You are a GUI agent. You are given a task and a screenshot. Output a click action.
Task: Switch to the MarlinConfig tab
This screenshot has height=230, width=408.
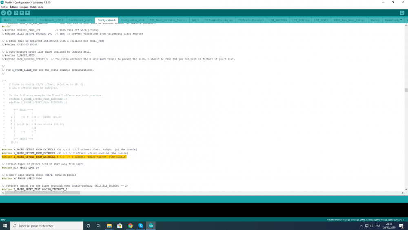[392, 20]
